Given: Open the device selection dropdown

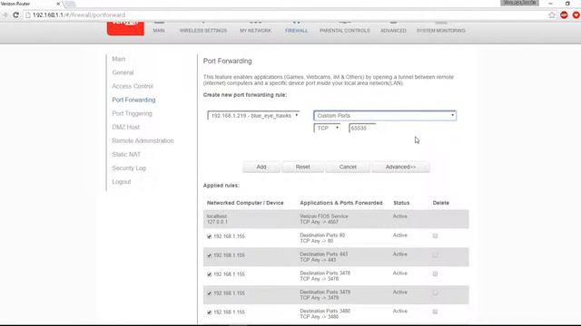Looking at the screenshot, I should tap(253, 116).
